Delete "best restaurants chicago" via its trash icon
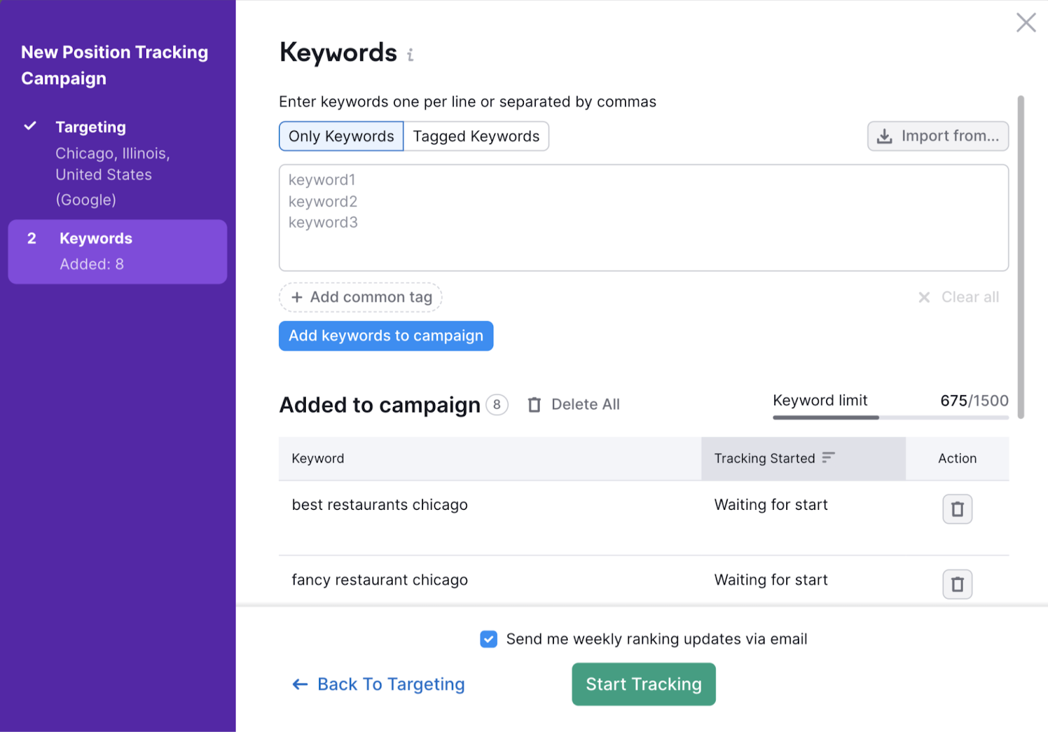Screen dimensions: 1048x732 pos(957,509)
